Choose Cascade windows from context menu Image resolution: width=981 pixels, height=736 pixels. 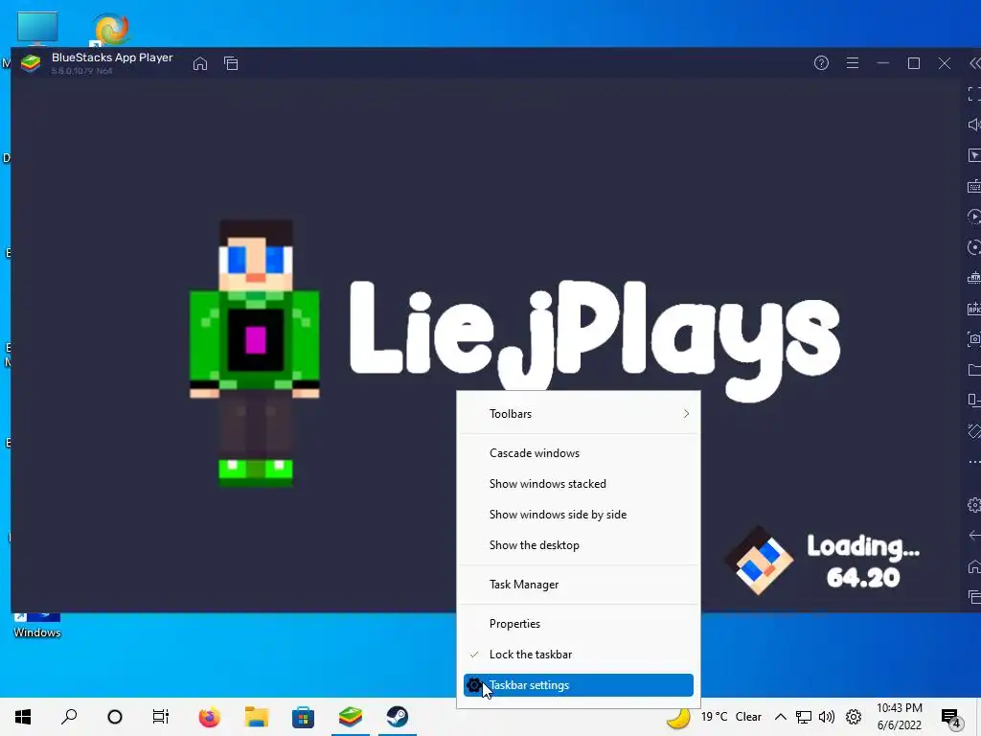click(578, 453)
